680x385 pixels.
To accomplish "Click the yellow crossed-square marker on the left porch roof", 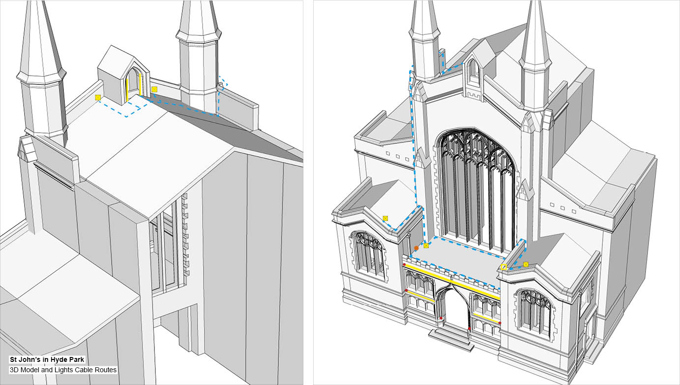I will 385,218.
